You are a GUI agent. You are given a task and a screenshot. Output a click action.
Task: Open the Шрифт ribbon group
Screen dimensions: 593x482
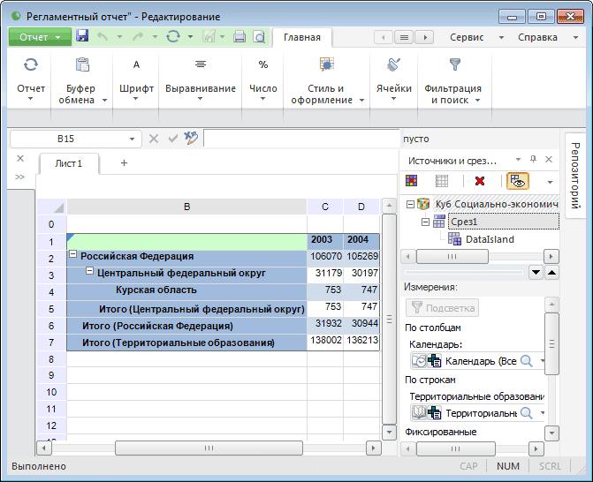(x=136, y=81)
